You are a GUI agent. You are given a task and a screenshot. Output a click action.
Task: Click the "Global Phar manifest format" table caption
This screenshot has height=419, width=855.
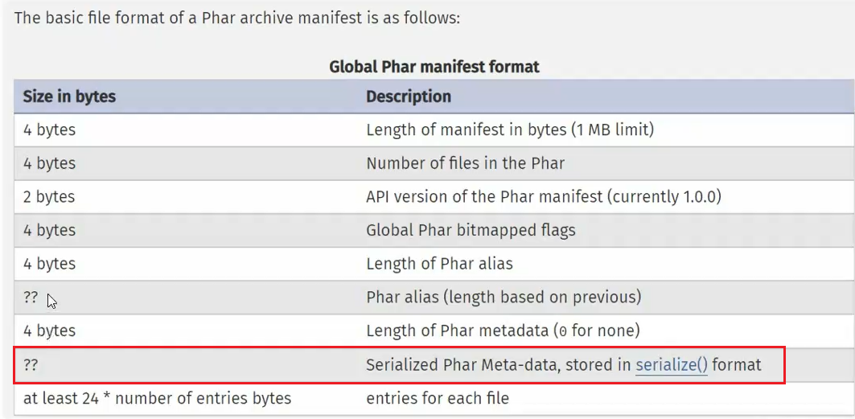pyautogui.click(x=434, y=67)
